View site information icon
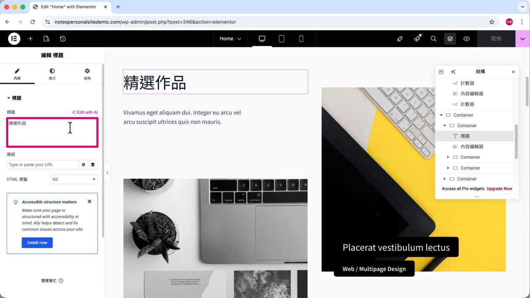The image size is (530, 298). [48, 22]
